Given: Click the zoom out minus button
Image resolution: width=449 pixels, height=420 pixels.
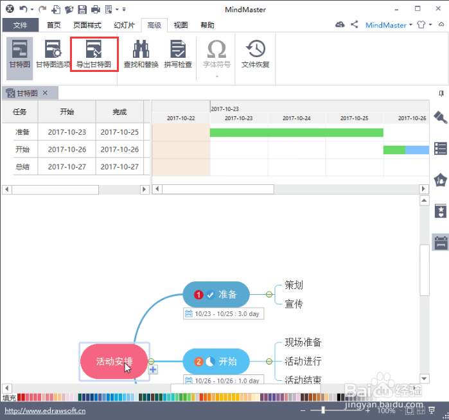Looking at the screenshot, I should click(x=303, y=410).
